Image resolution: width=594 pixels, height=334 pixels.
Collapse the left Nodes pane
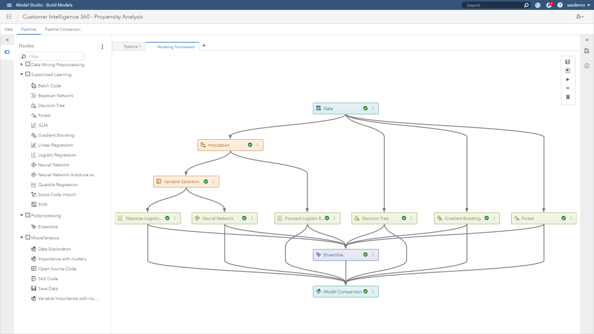coord(7,40)
